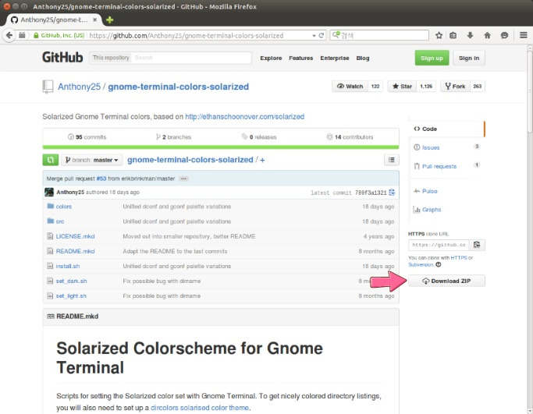Click the green padlock site identity icon
Screen dimensions: 533x414
point(36,35)
